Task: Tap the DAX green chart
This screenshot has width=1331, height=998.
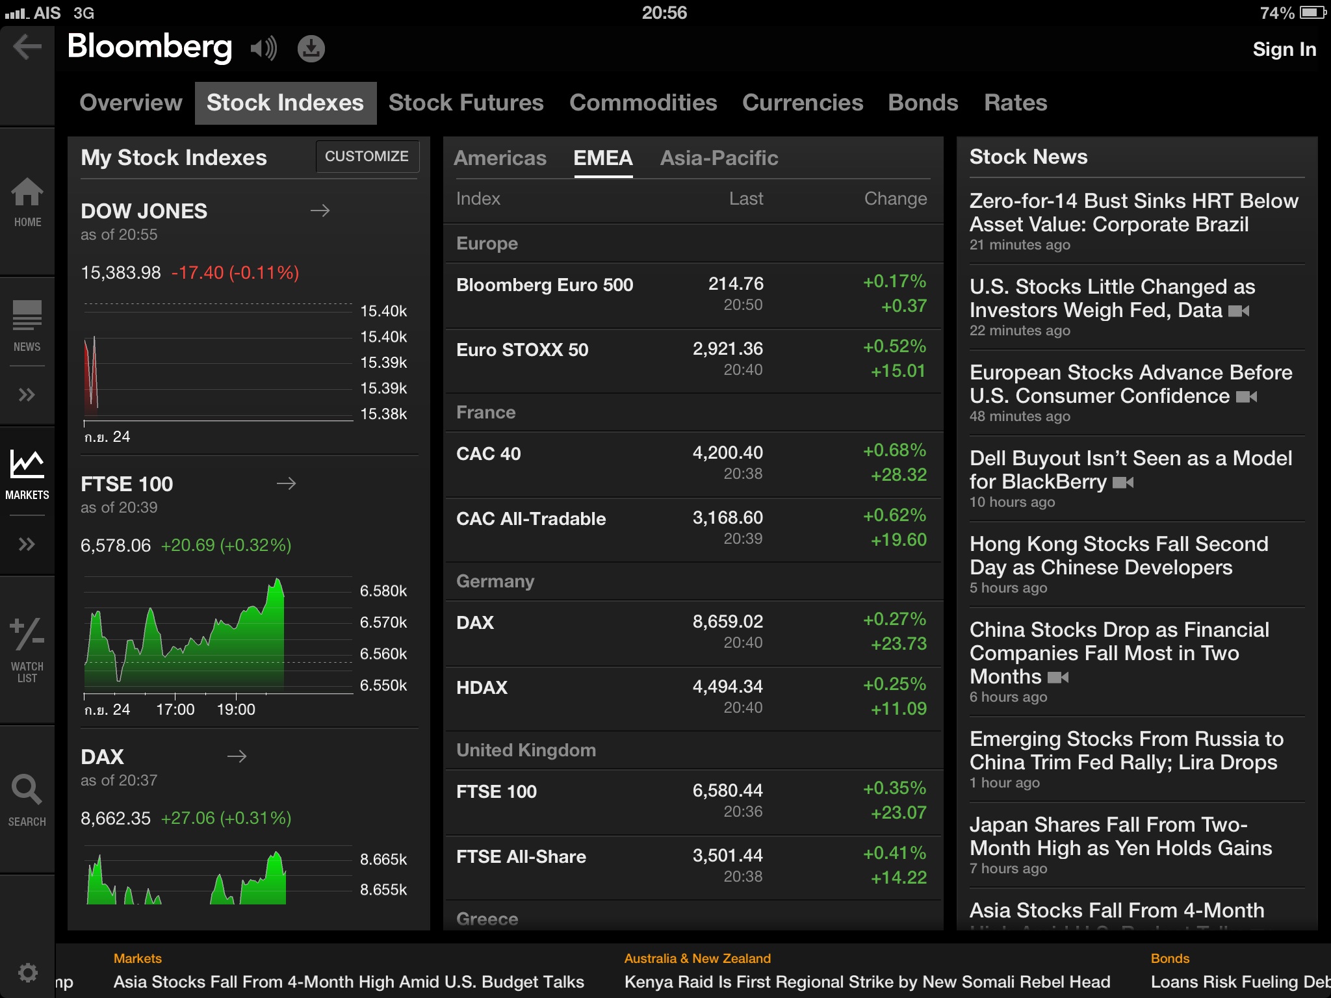Action: [218, 876]
